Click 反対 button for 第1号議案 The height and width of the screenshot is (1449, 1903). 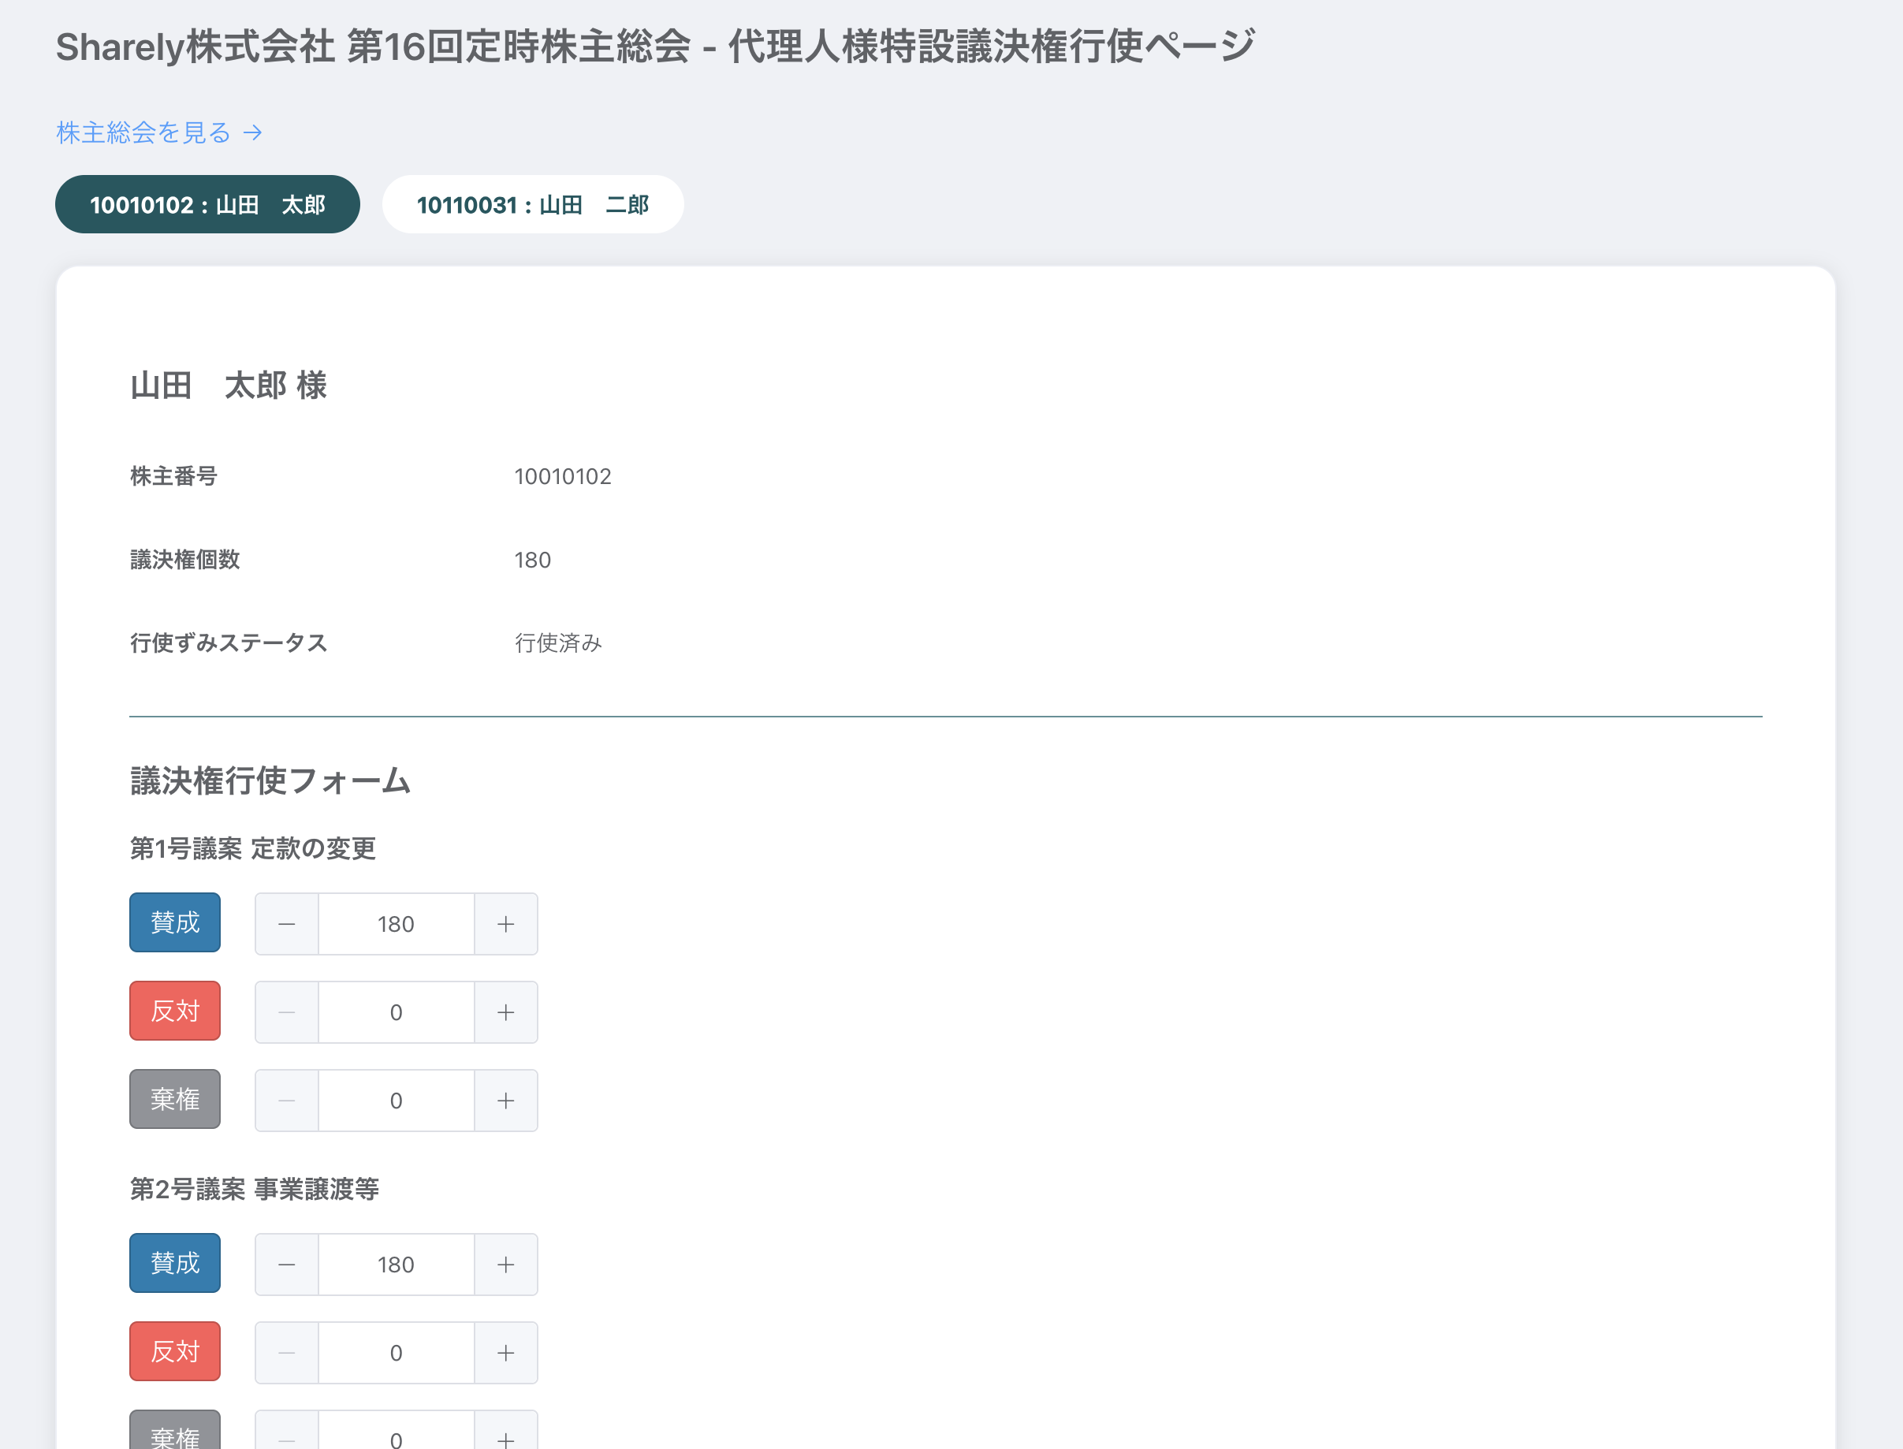pos(175,1011)
